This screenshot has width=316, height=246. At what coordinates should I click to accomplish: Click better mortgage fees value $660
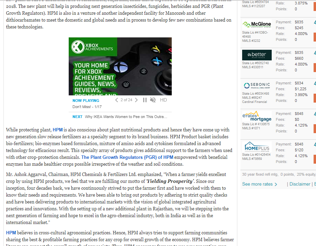(x=299, y=59)
